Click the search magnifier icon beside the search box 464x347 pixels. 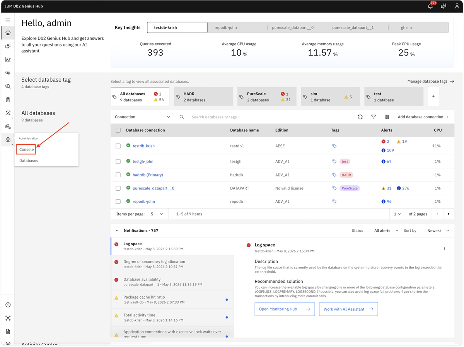(x=182, y=117)
